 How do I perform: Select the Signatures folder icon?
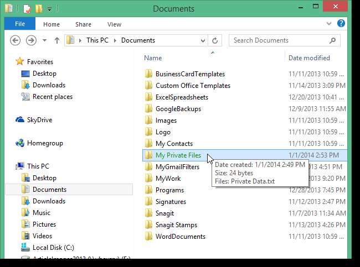148,202
